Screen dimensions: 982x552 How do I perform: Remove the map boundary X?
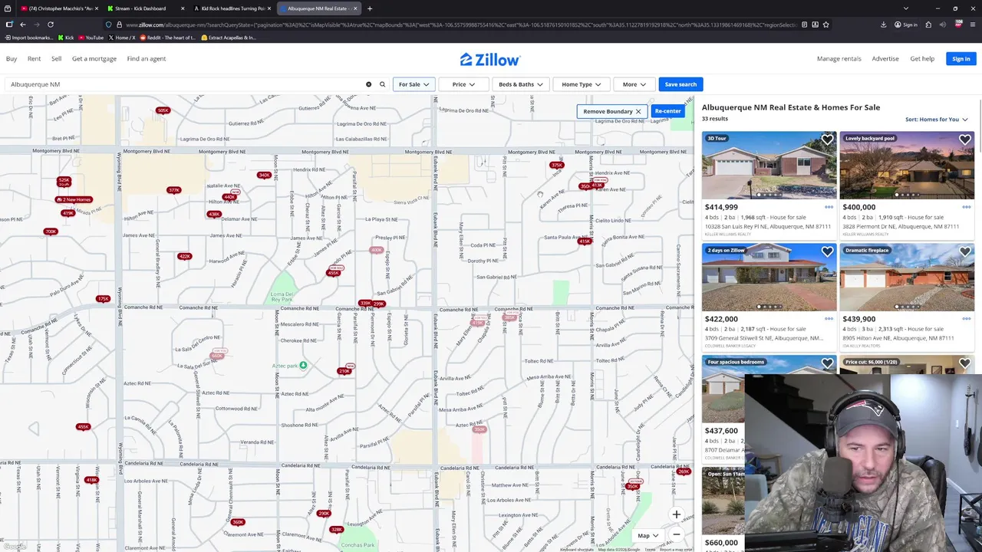(638, 111)
